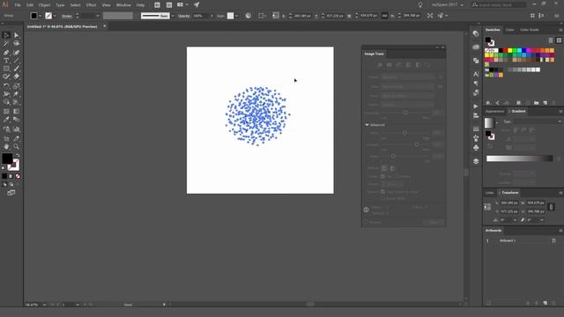Select the Lasso tool
Image resolution: width=564 pixels, height=317 pixels.
[16, 43]
